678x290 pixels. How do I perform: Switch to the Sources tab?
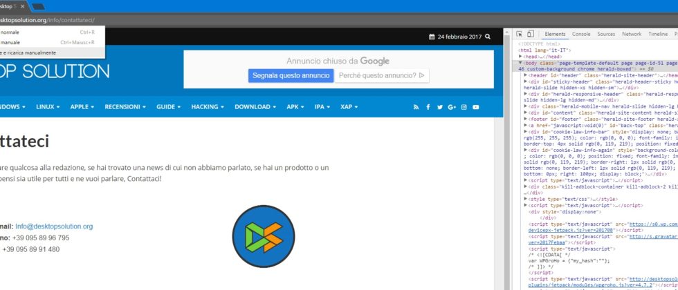click(x=606, y=34)
